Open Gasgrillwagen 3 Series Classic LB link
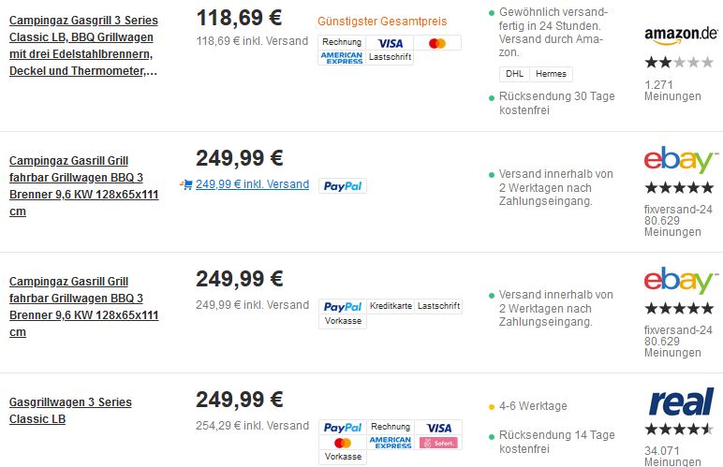 [x=70, y=410]
